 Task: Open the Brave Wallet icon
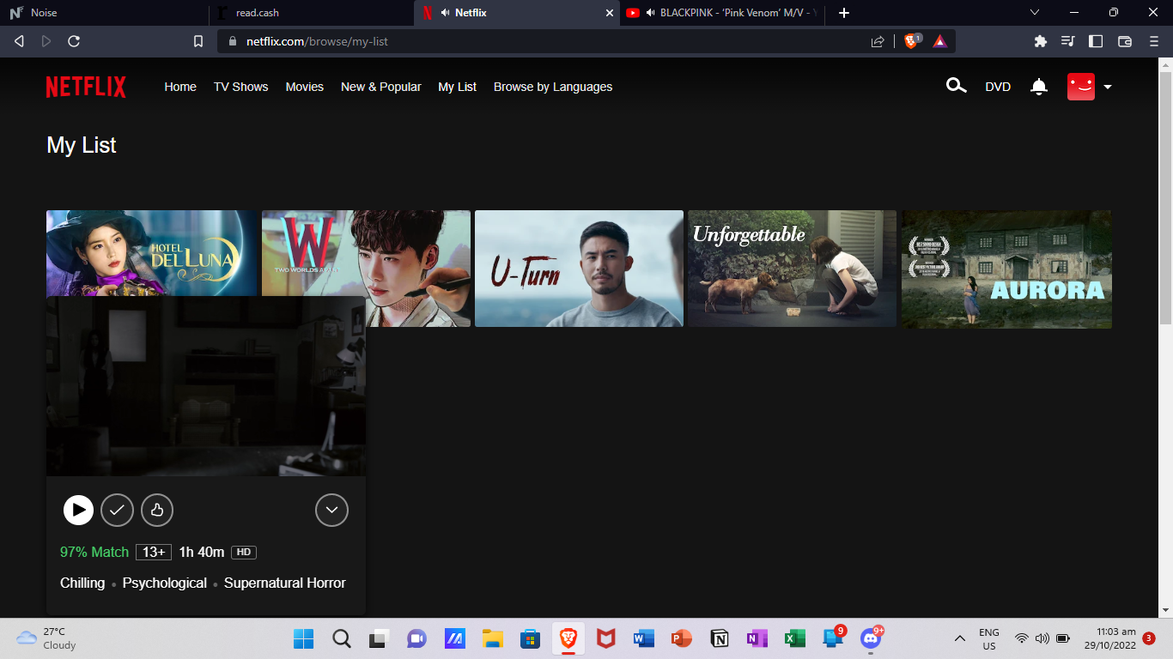click(x=1125, y=41)
